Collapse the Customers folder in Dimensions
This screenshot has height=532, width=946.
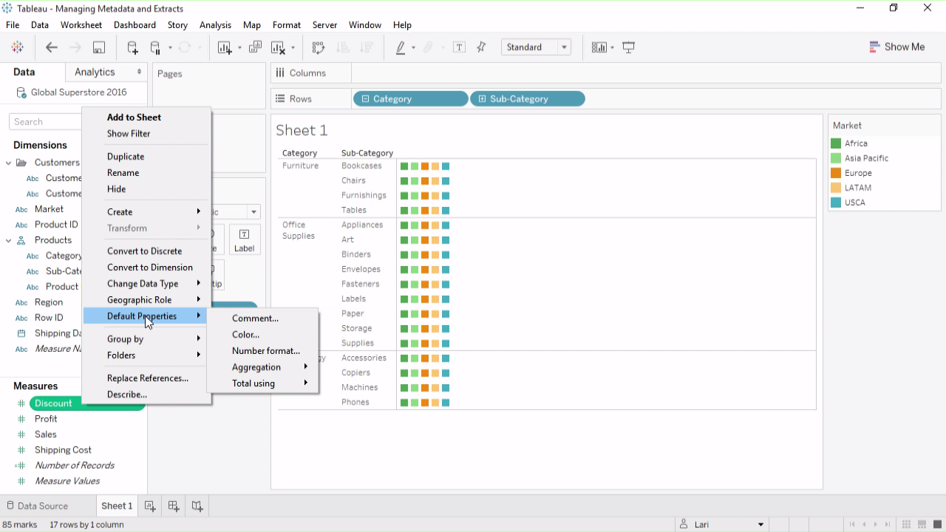click(9, 163)
